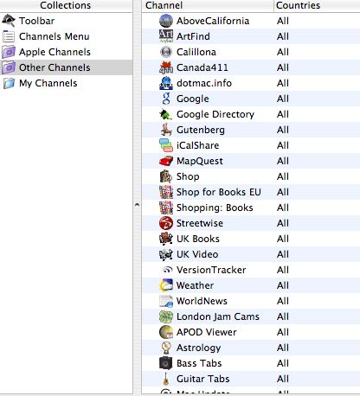Select the Astrology channel name
This screenshot has height=396, width=360.
tap(198, 348)
